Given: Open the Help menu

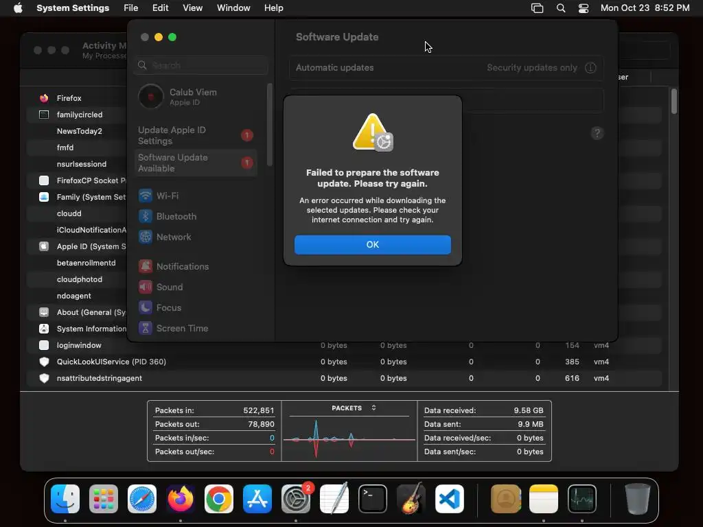Looking at the screenshot, I should point(273,8).
